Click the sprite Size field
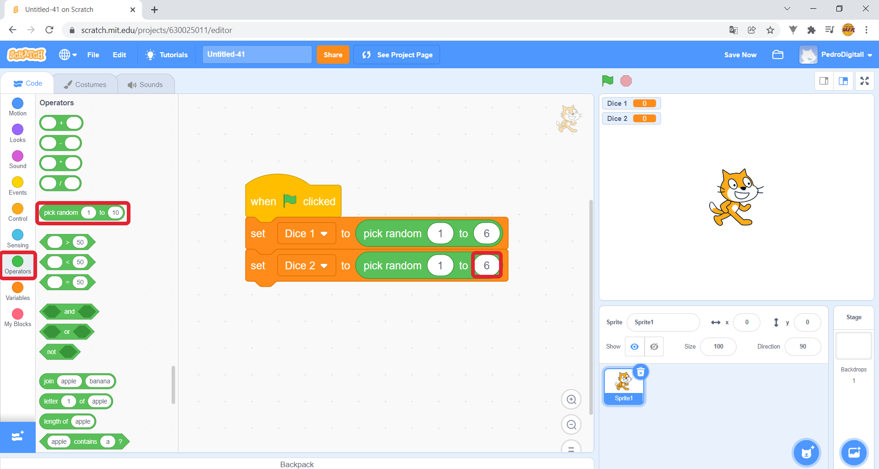Viewport: 879px width, 469px height. [x=718, y=347]
